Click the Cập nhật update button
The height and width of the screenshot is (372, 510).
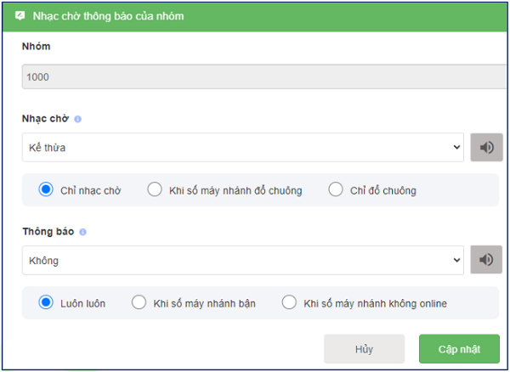click(x=459, y=349)
